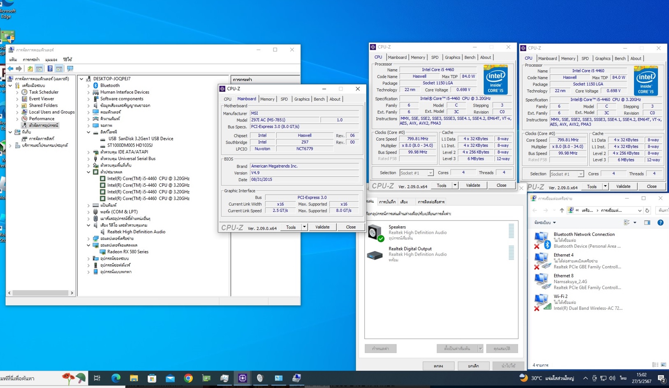Image resolution: width=669 pixels, height=388 pixels.
Task: Click Validate in front CPU-Z Mainboard window
Action: [322, 227]
